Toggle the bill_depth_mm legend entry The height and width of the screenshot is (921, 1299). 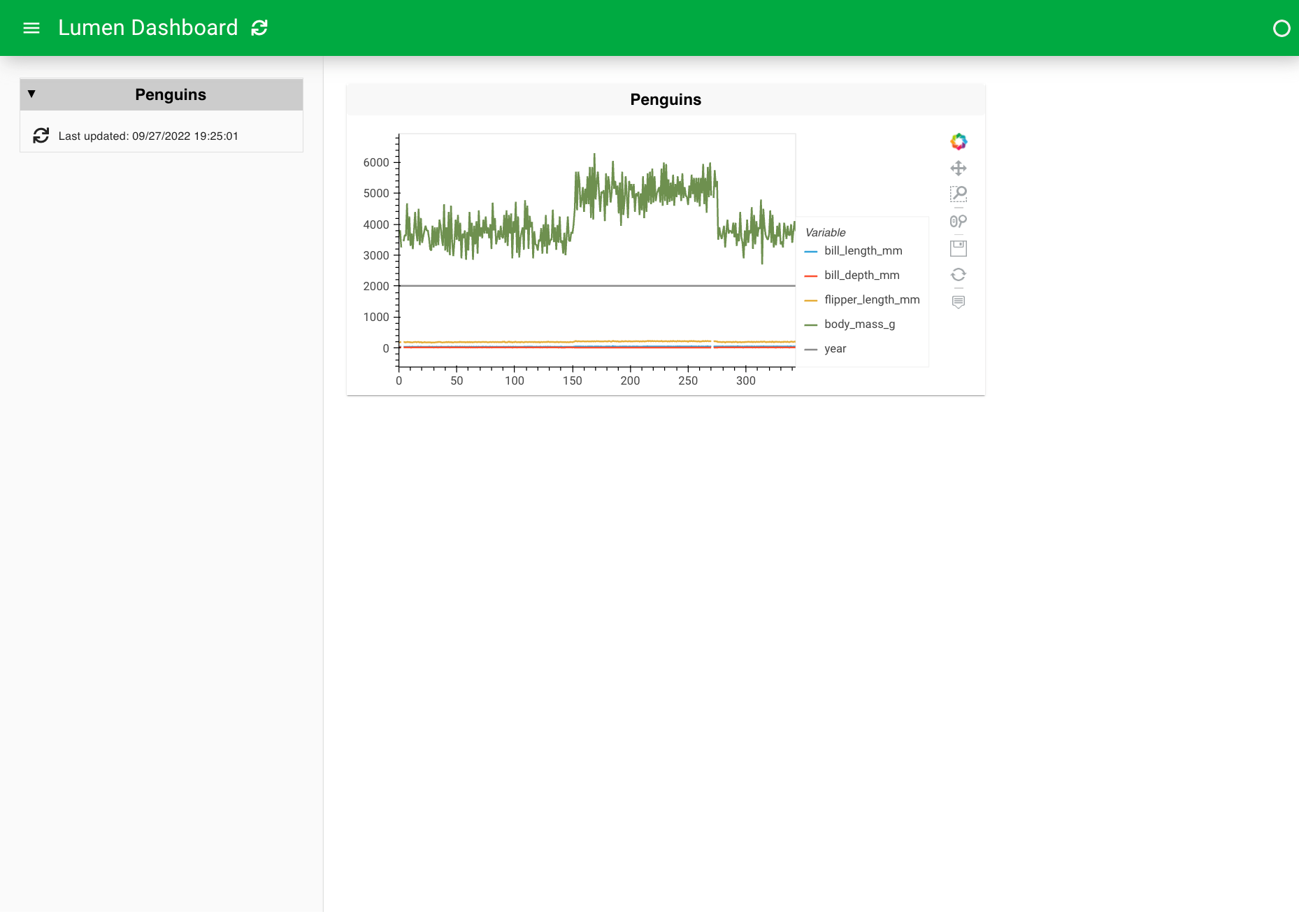(861, 275)
